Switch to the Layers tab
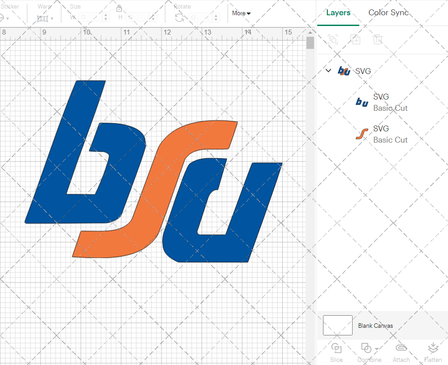 pos(338,13)
